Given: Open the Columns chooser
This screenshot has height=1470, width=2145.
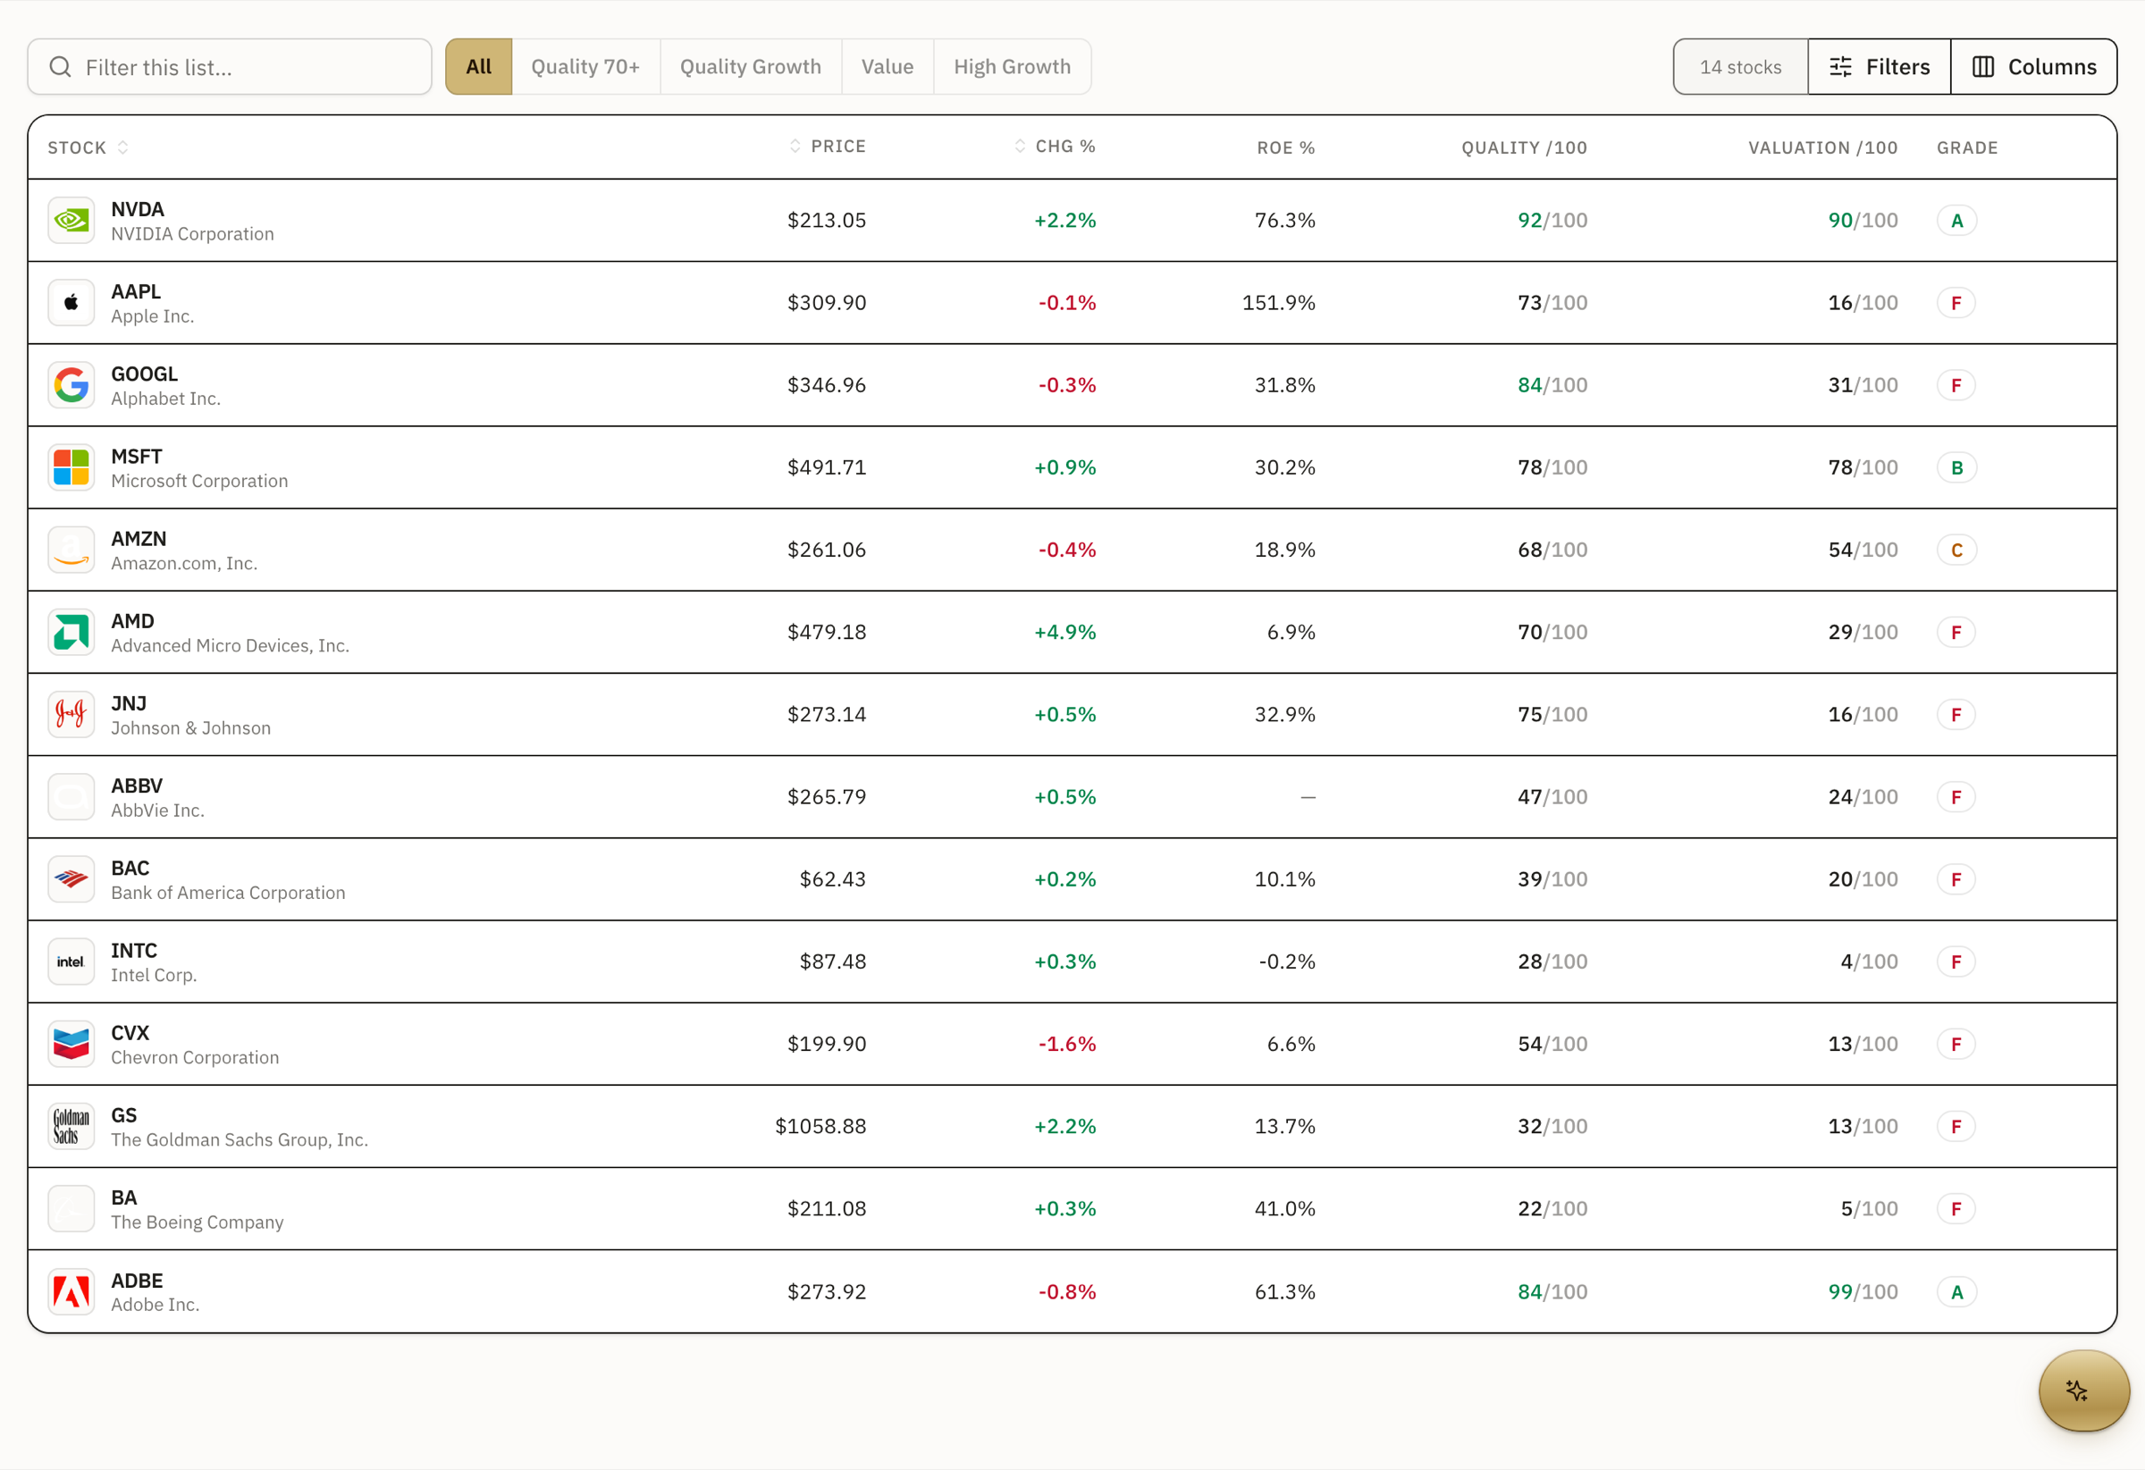Looking at the screenshot, I should click(x=2034, y=66).
